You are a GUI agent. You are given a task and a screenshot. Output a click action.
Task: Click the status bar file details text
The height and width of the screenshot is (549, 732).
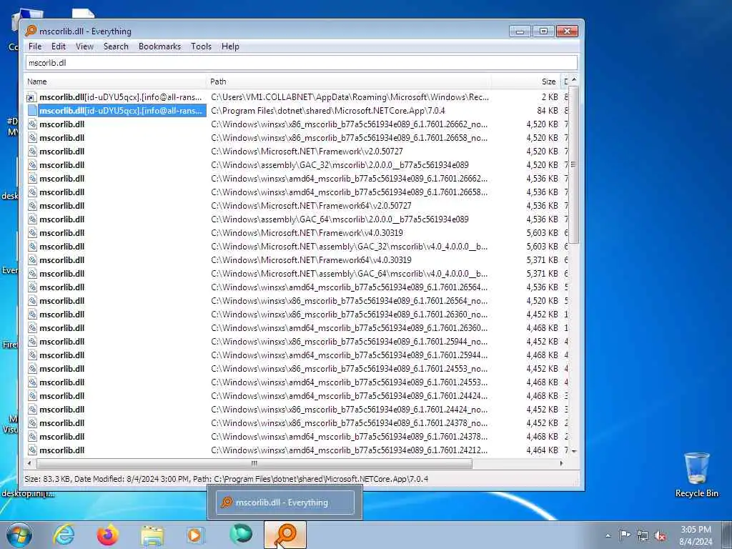point(226,479)
